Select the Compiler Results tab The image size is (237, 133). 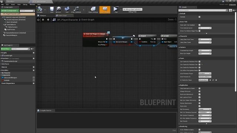click(x=45, y=110)
